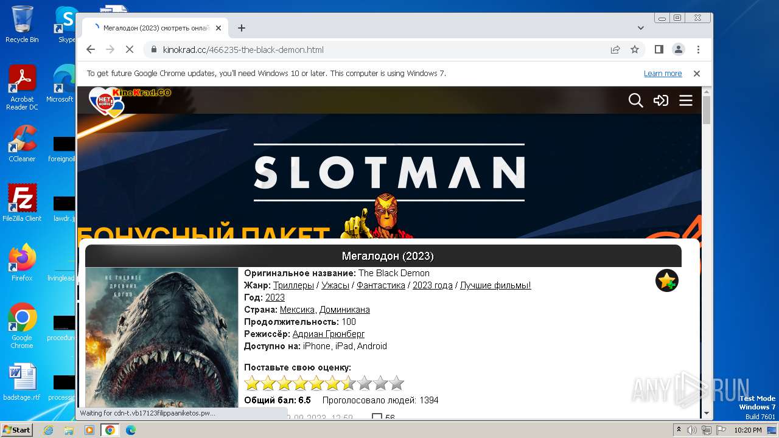
Task: Open the Лучшие фильмы! link
Action: click(495, 285)
